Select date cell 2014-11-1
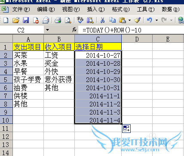184x156 pixels. pyautogui.click(x=98, y=96)
